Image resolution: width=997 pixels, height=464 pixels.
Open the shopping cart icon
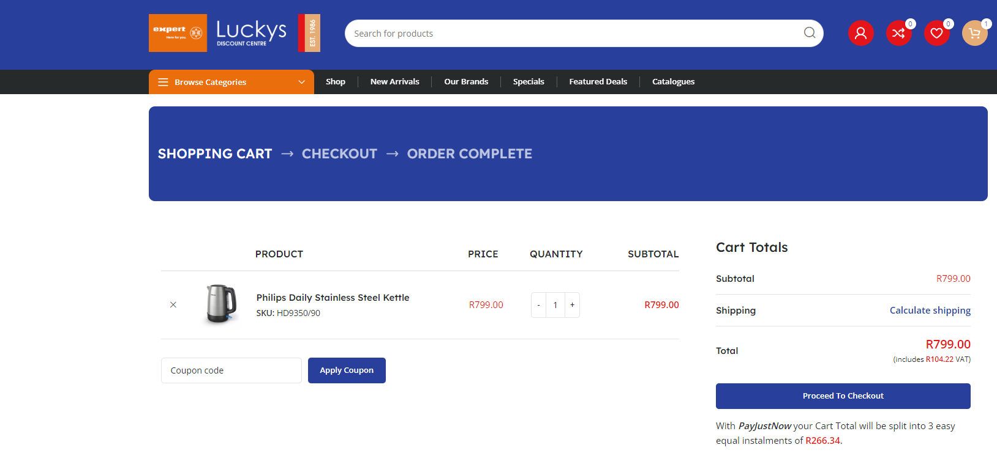[x=974, y=33]
